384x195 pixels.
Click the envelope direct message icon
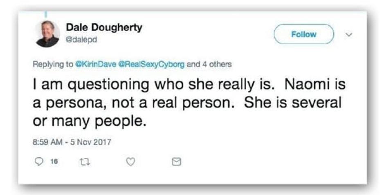(x=176, y=162)
